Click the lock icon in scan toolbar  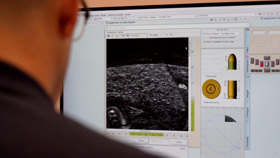[x=117, y=36]
